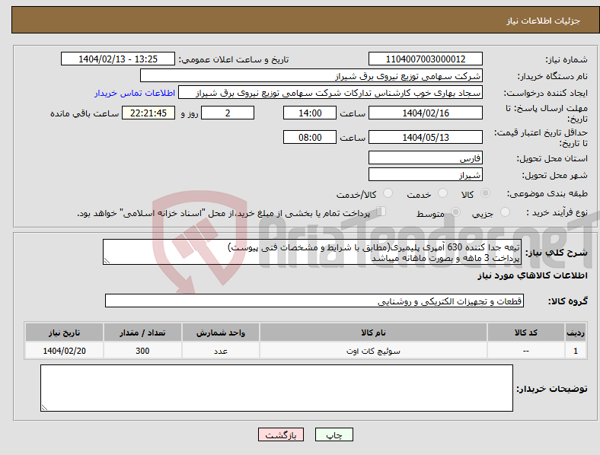
Task: Click the چاپ (print) button
Action: click(x=334, y=434)
